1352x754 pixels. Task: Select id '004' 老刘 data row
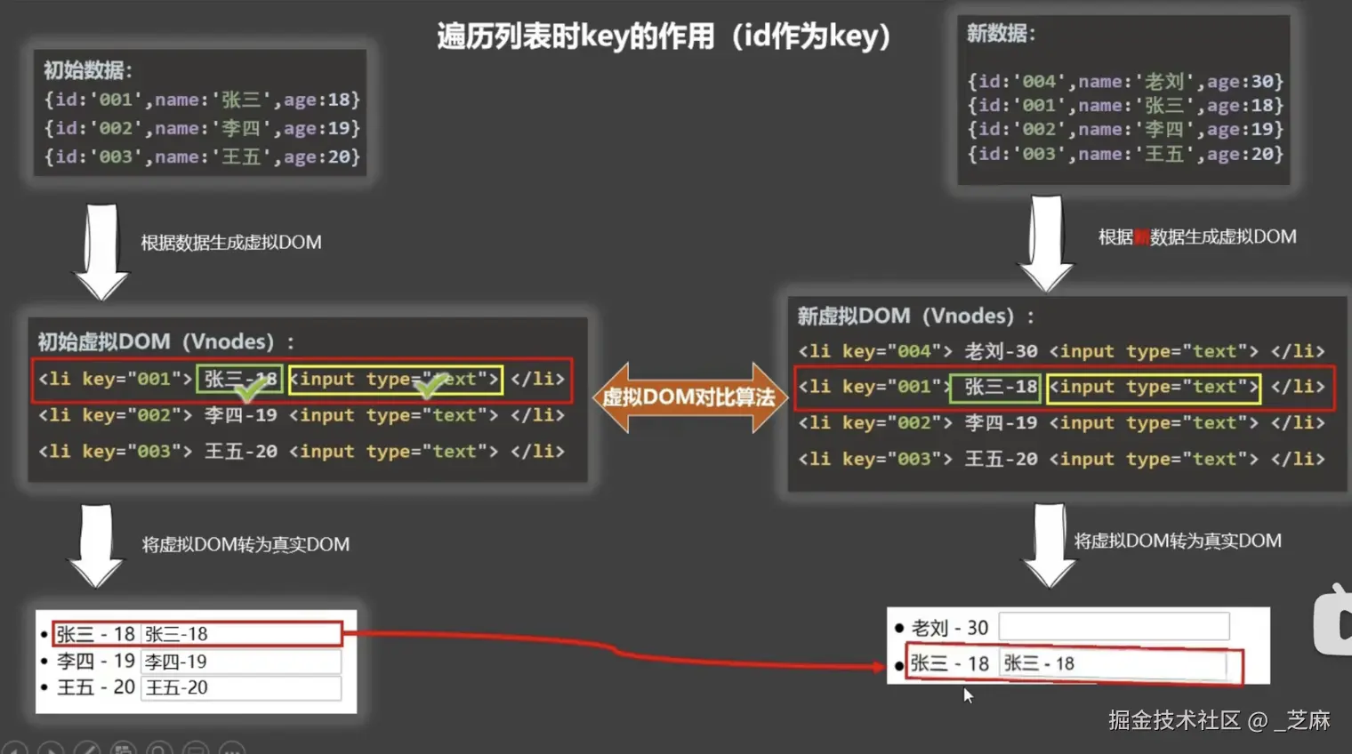1125,81
